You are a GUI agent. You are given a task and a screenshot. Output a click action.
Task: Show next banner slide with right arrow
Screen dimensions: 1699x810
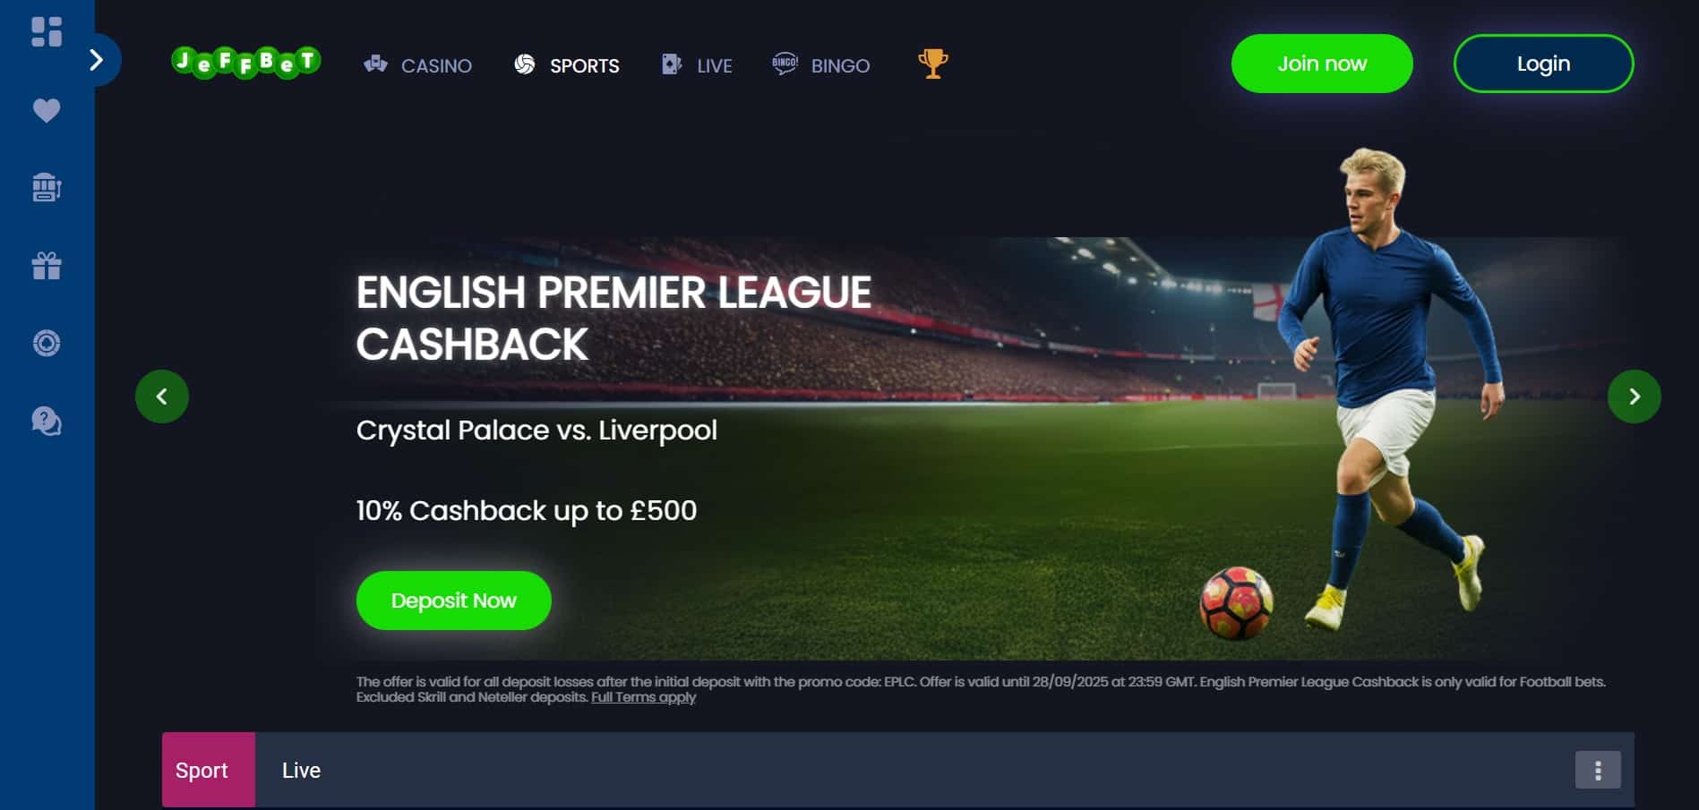(1634, 396)
